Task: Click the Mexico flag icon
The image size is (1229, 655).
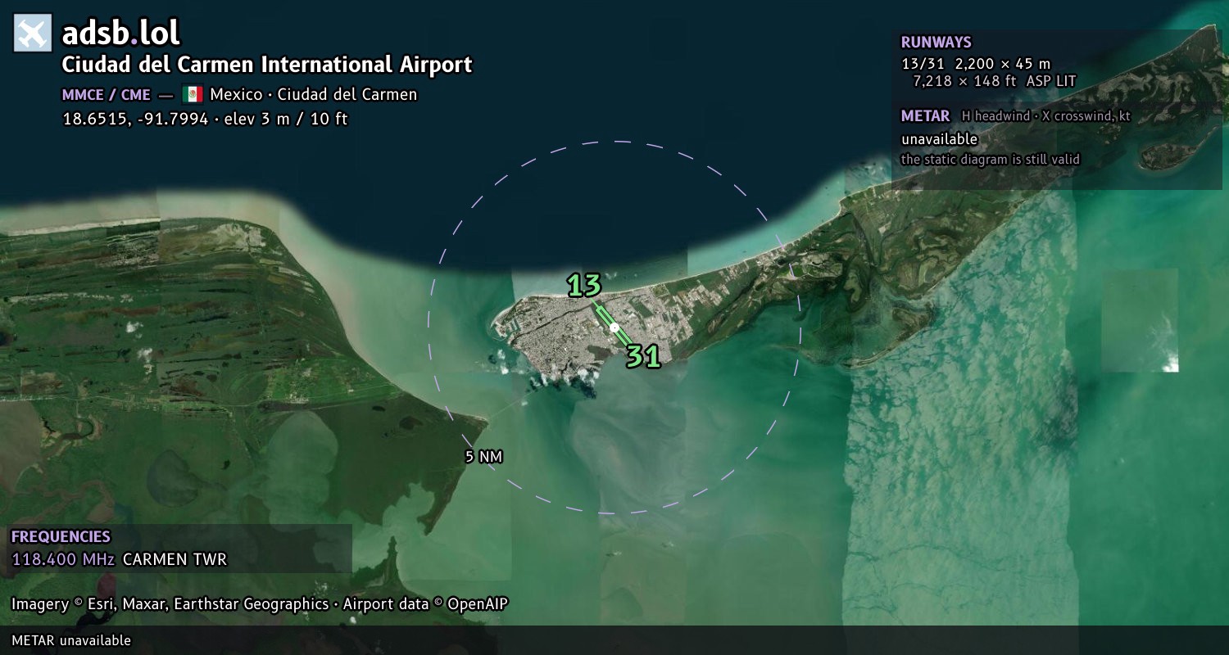Action: click(x=193, y=94)
